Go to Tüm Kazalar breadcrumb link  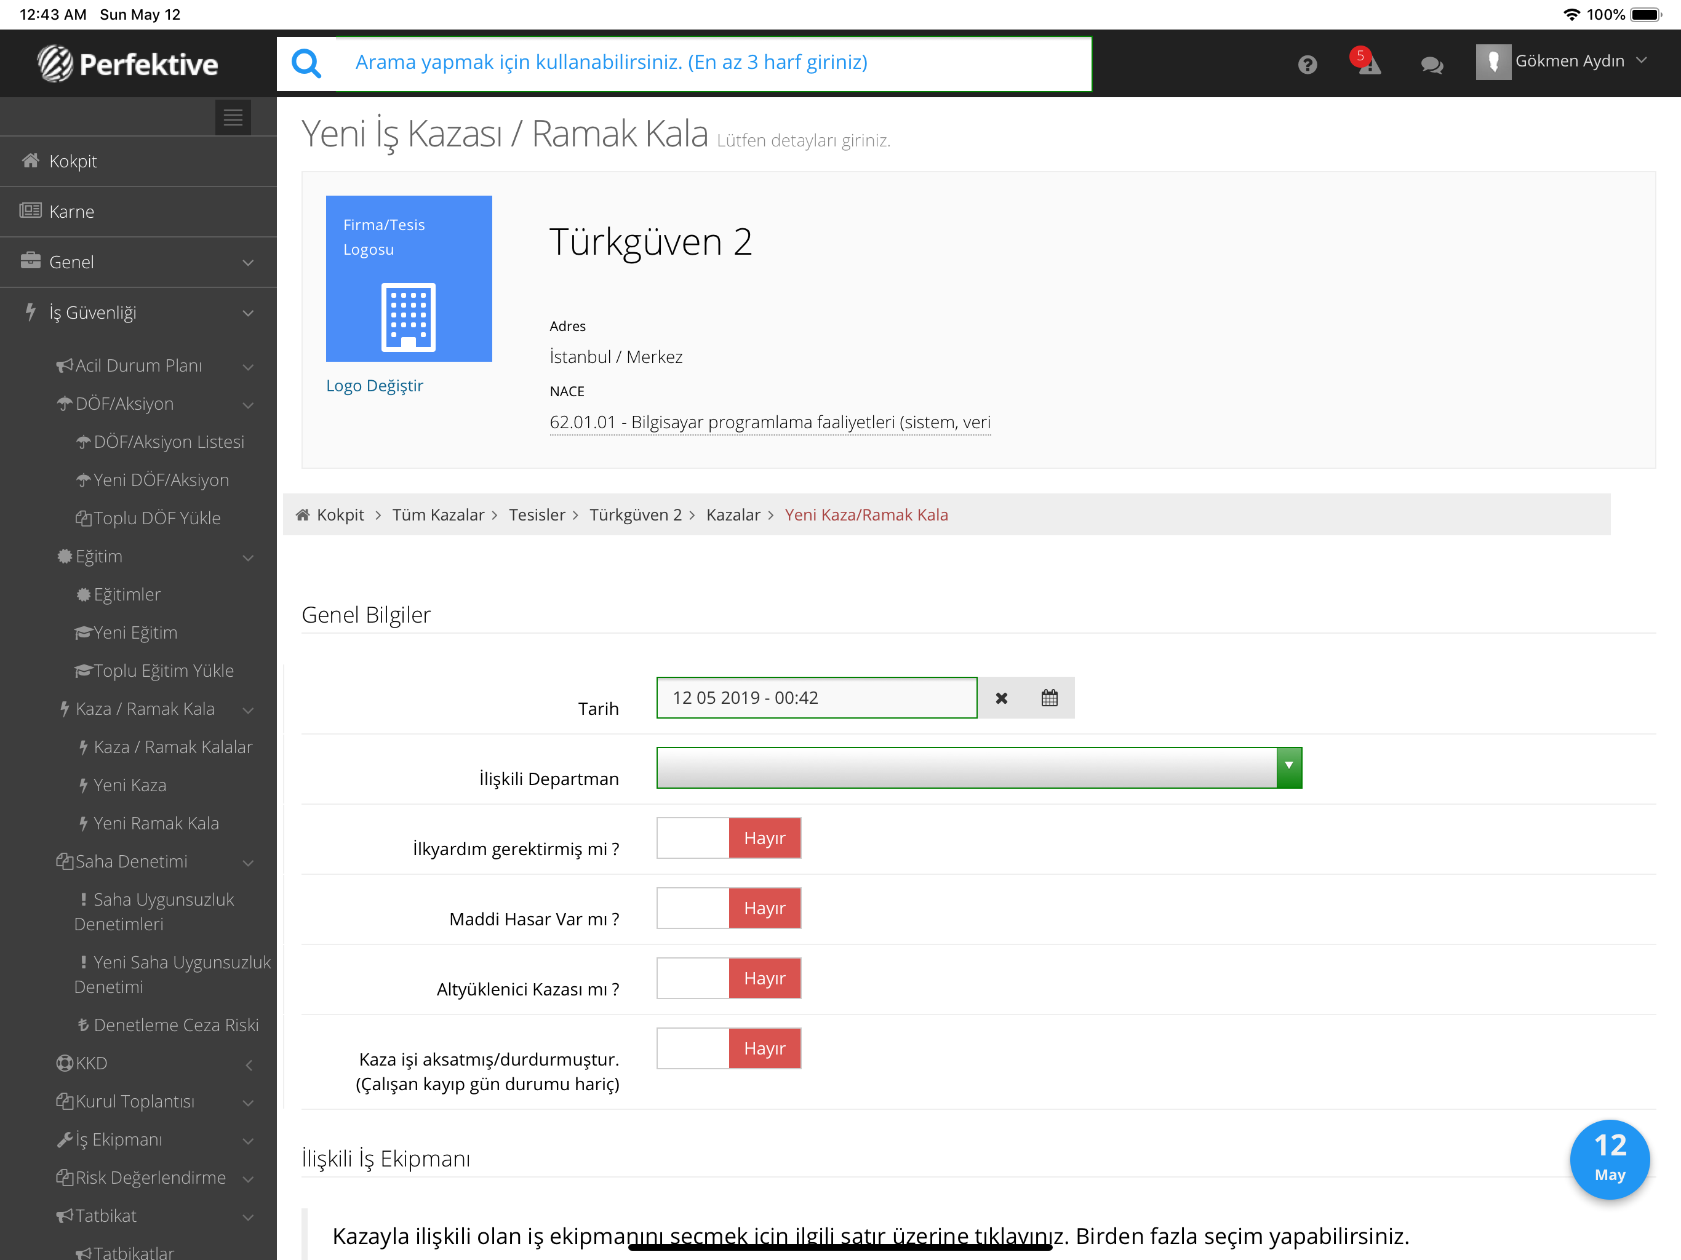[x=437, y=515]
